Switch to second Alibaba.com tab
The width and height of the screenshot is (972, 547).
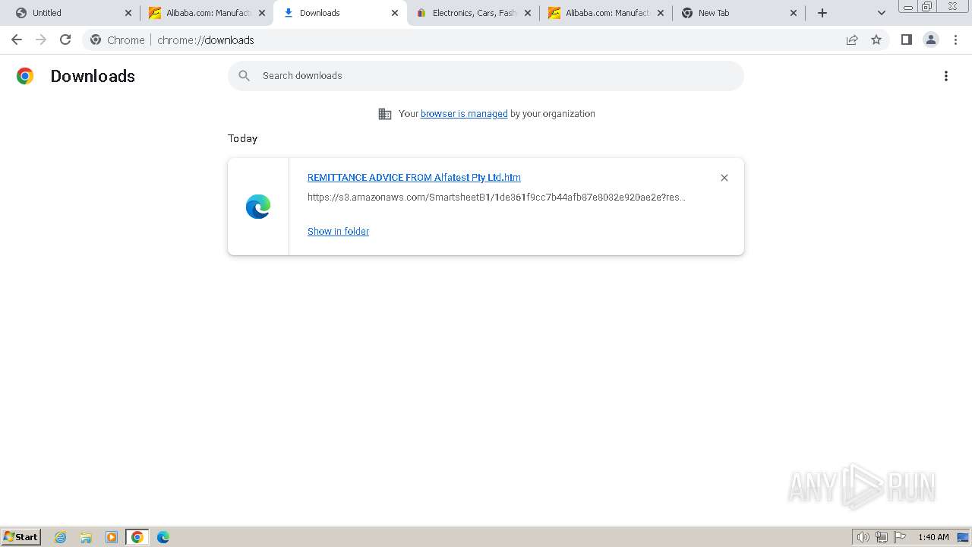tap(605, 13)
